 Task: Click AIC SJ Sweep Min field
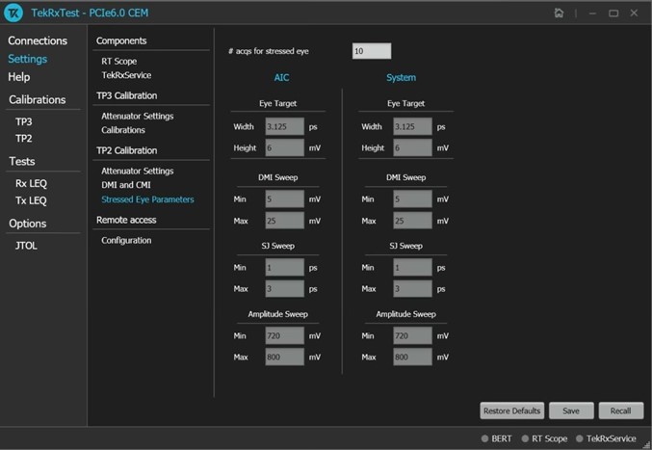[x=285, y=268]
